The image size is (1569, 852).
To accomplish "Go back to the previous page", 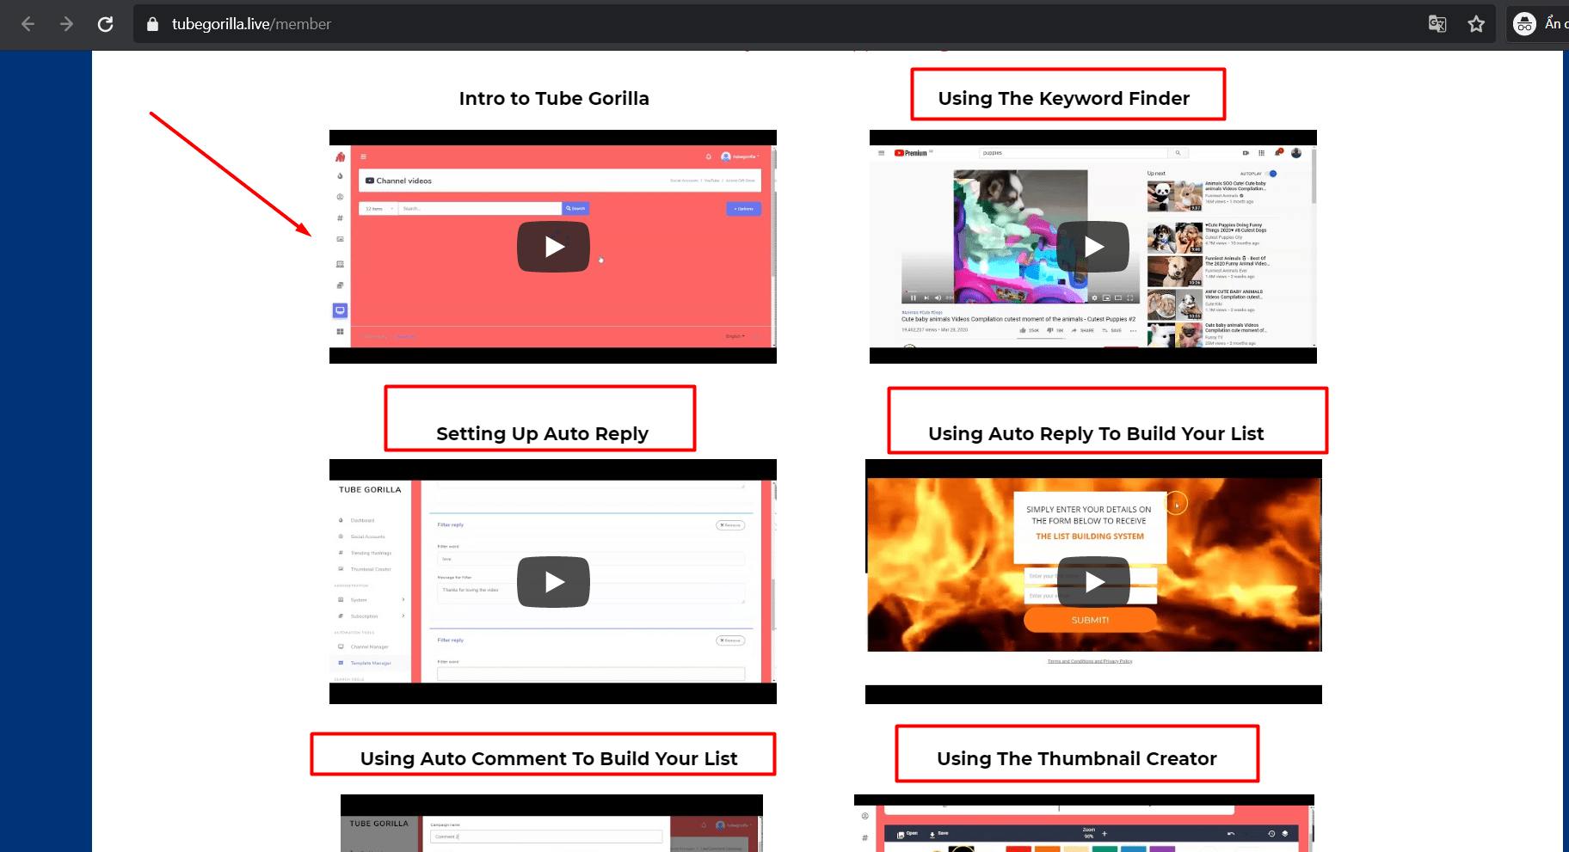I will (x=28, y=24).
